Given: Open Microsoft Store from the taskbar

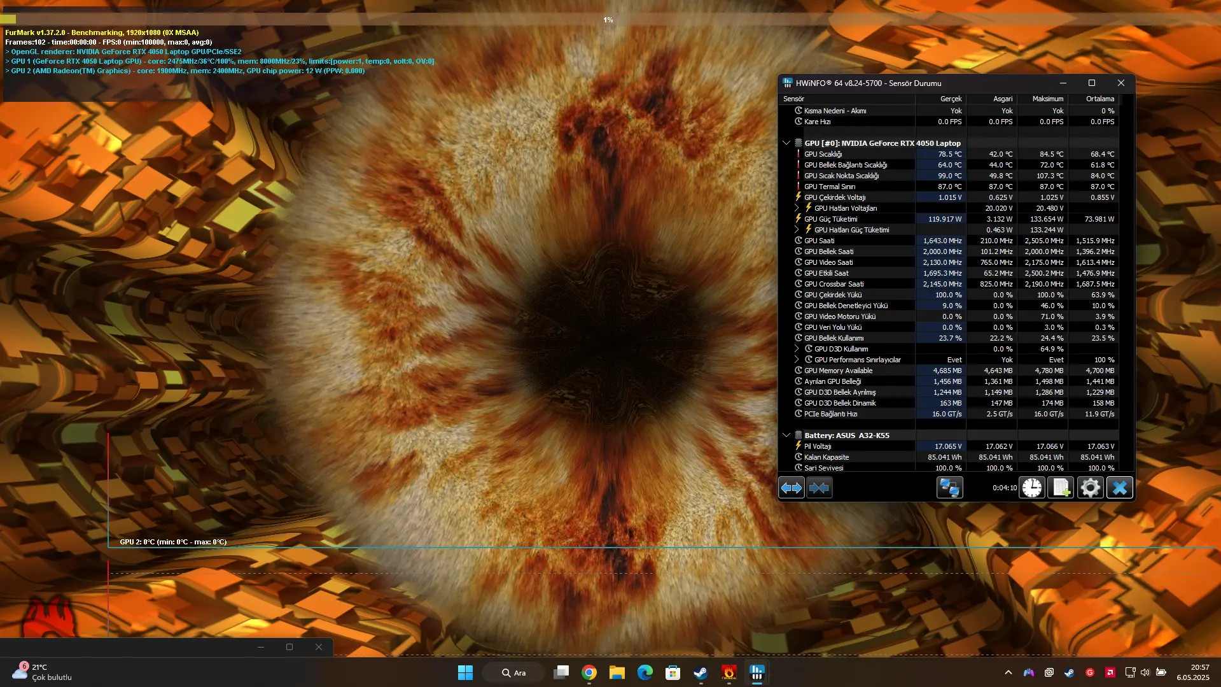Looking at the screenshot, I should [x=673, y=672].
